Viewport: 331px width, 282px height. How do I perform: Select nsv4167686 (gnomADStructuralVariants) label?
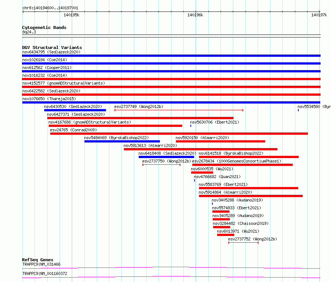pos(90,122)
